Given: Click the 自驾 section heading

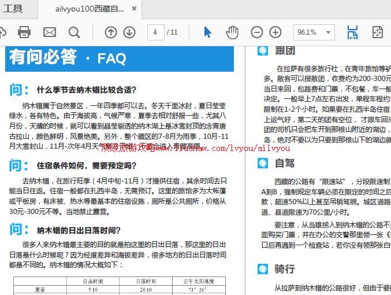Looking at the screenshot, I should pos(284,163).
